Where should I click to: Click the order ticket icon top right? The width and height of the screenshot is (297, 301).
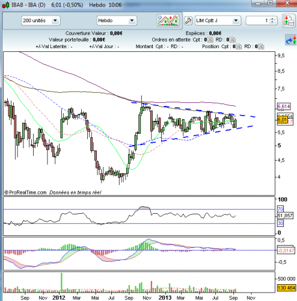pos(289,20)
